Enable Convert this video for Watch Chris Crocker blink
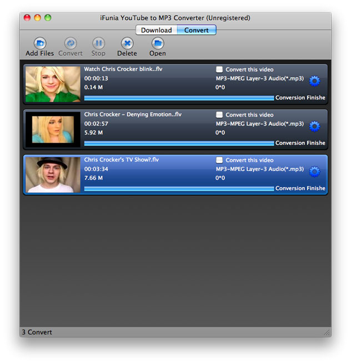Image resolution: width=351 pixels, height=364 pixels. 219,69
